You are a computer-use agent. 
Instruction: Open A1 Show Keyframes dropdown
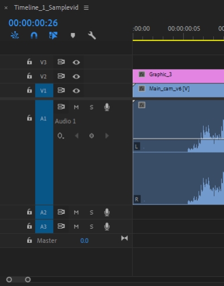[x=61, y=136]
